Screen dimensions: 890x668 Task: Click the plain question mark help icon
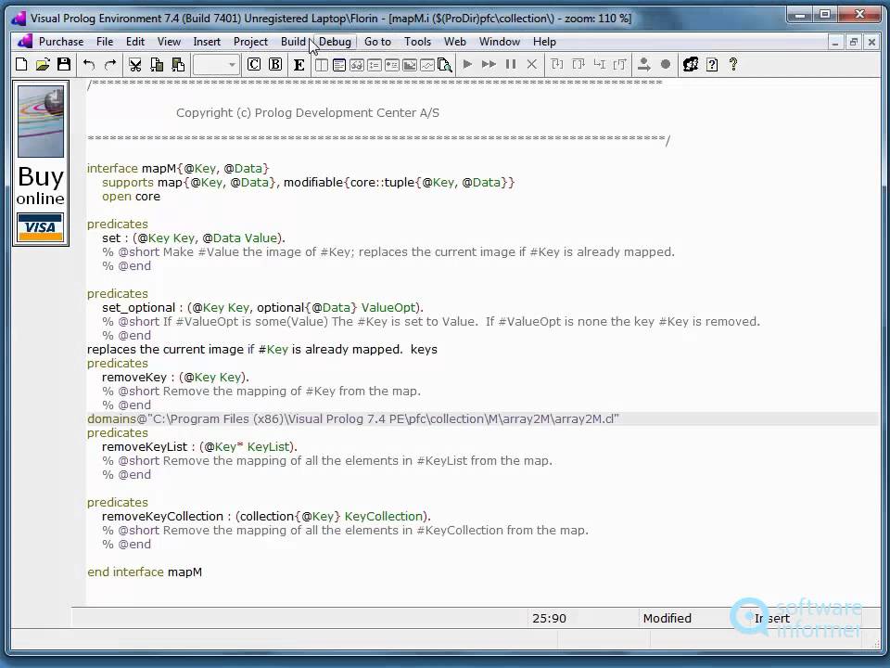[x=733, y=64]
